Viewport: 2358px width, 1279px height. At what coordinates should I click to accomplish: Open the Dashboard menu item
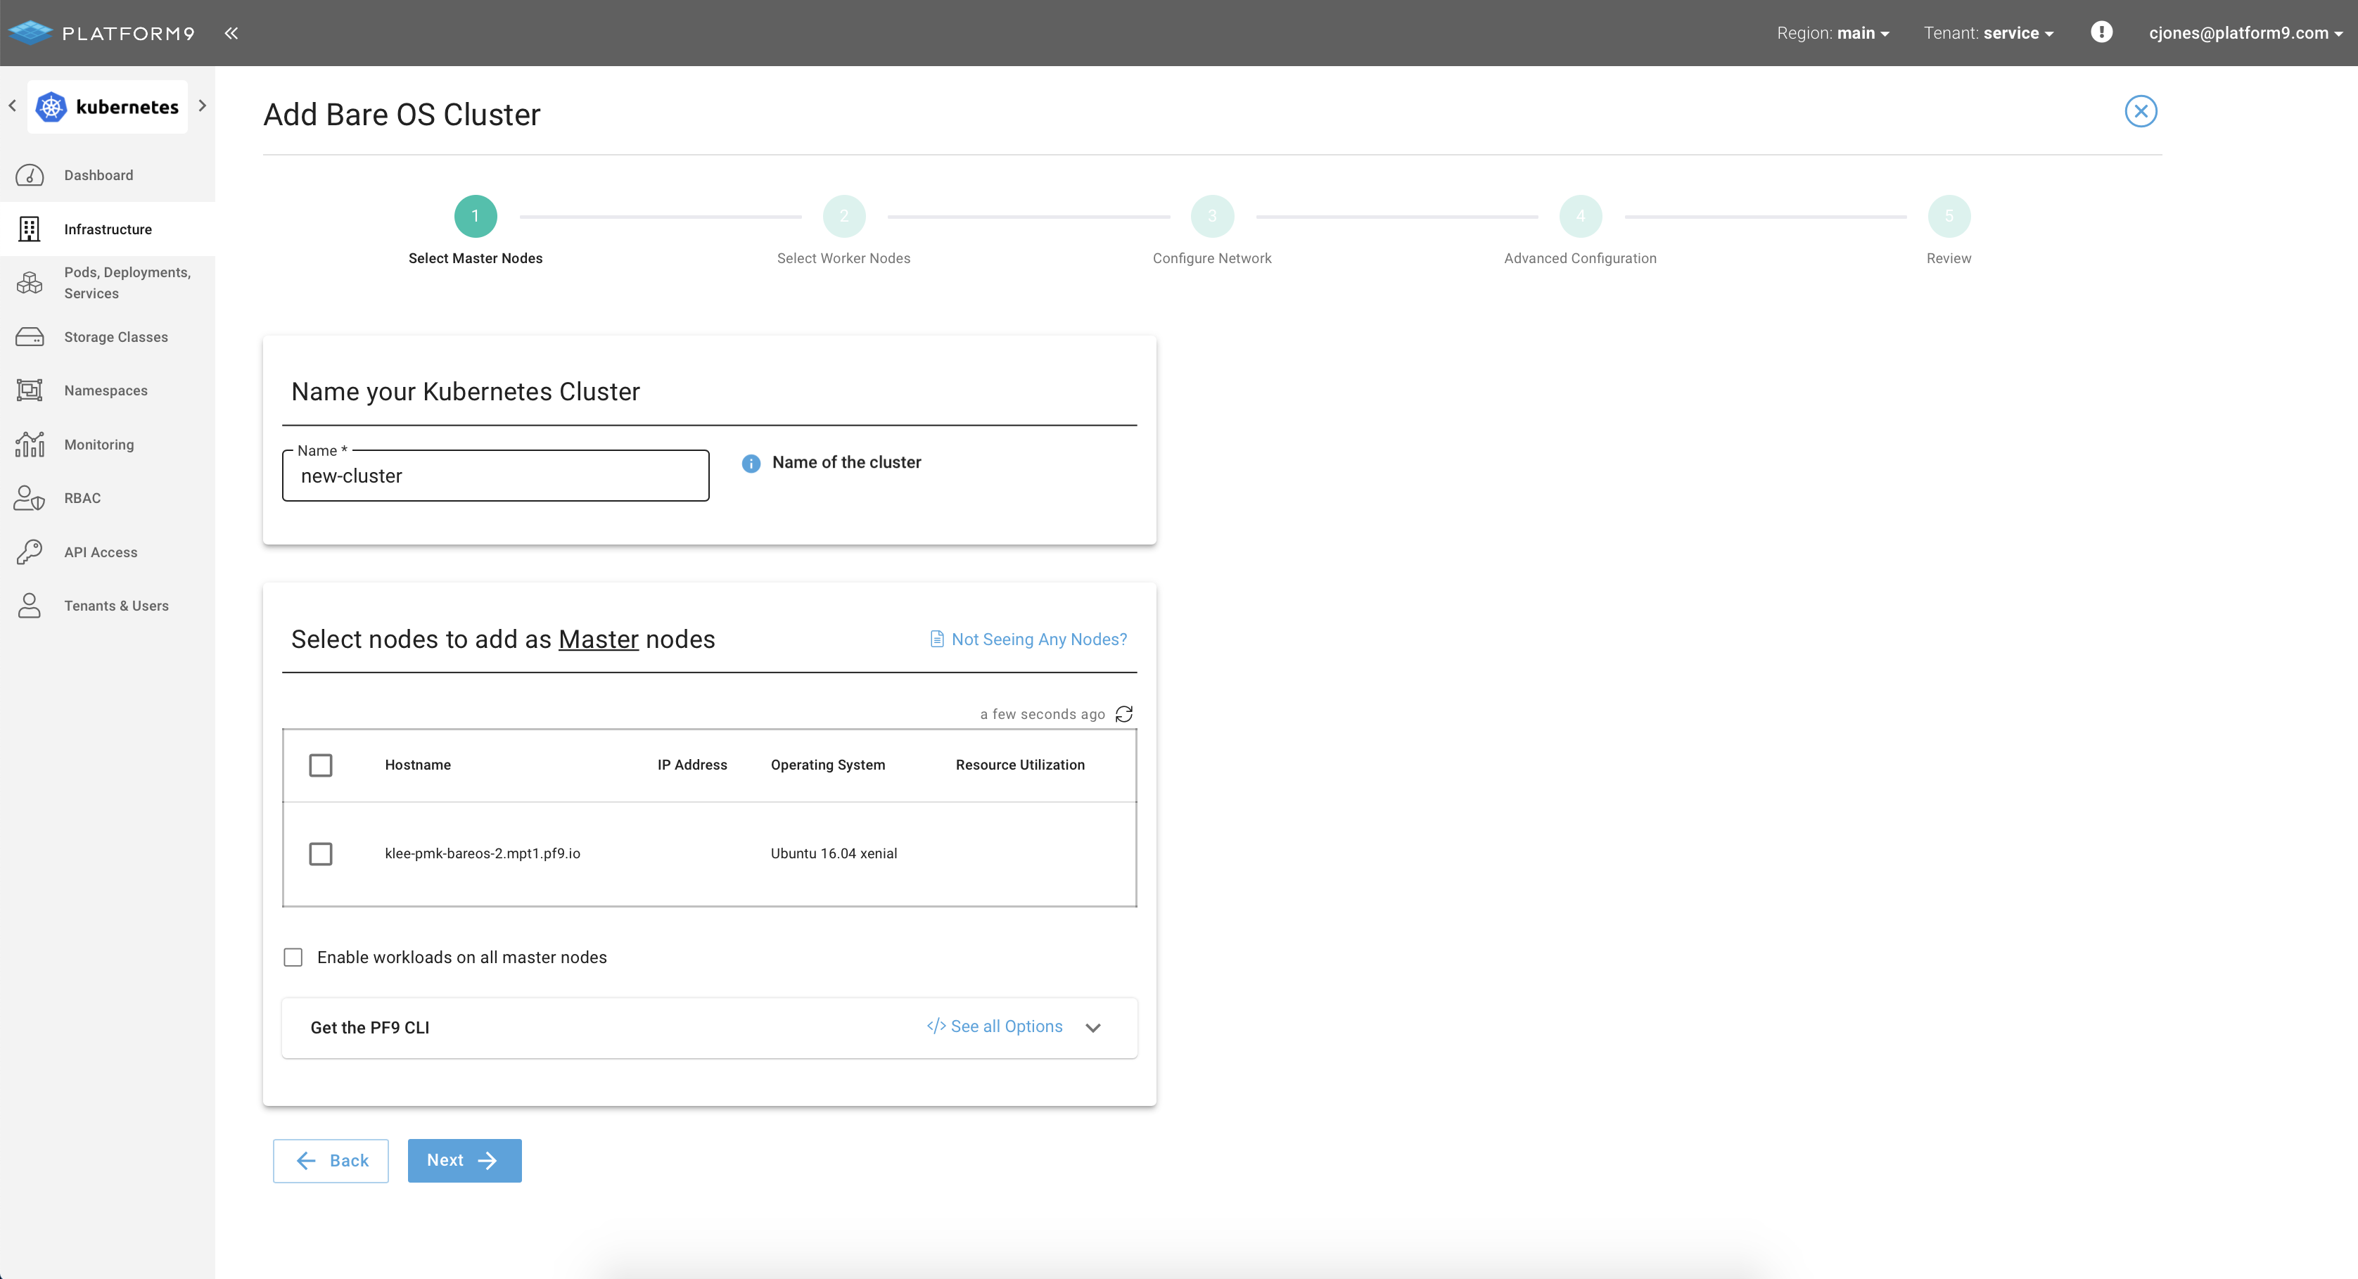click(x=107, y=175)
